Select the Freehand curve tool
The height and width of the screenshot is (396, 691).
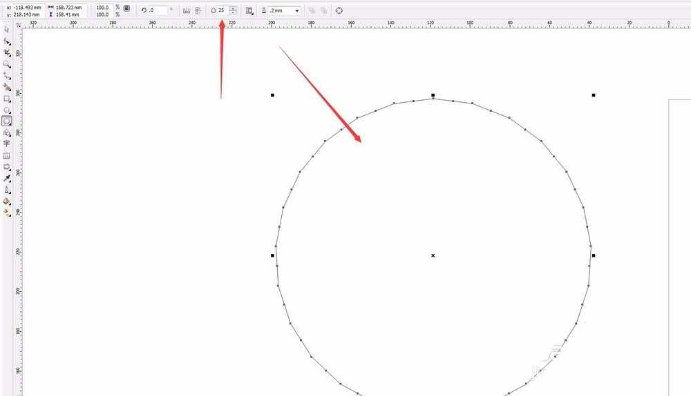[7, 76]
